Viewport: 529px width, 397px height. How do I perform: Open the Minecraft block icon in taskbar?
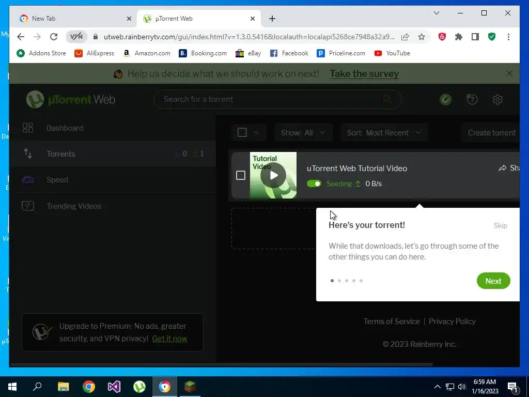tap(190, 387)
